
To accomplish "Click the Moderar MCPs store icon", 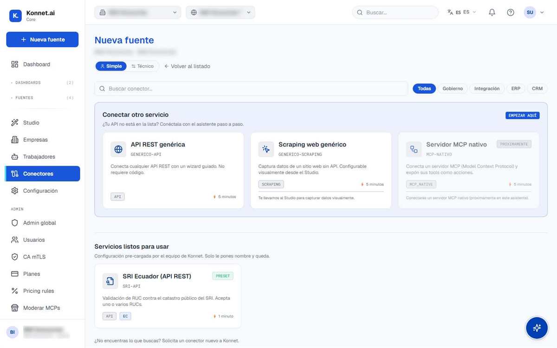I will [14, 308].
